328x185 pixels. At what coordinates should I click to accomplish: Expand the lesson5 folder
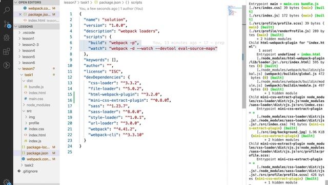point(19,57)
